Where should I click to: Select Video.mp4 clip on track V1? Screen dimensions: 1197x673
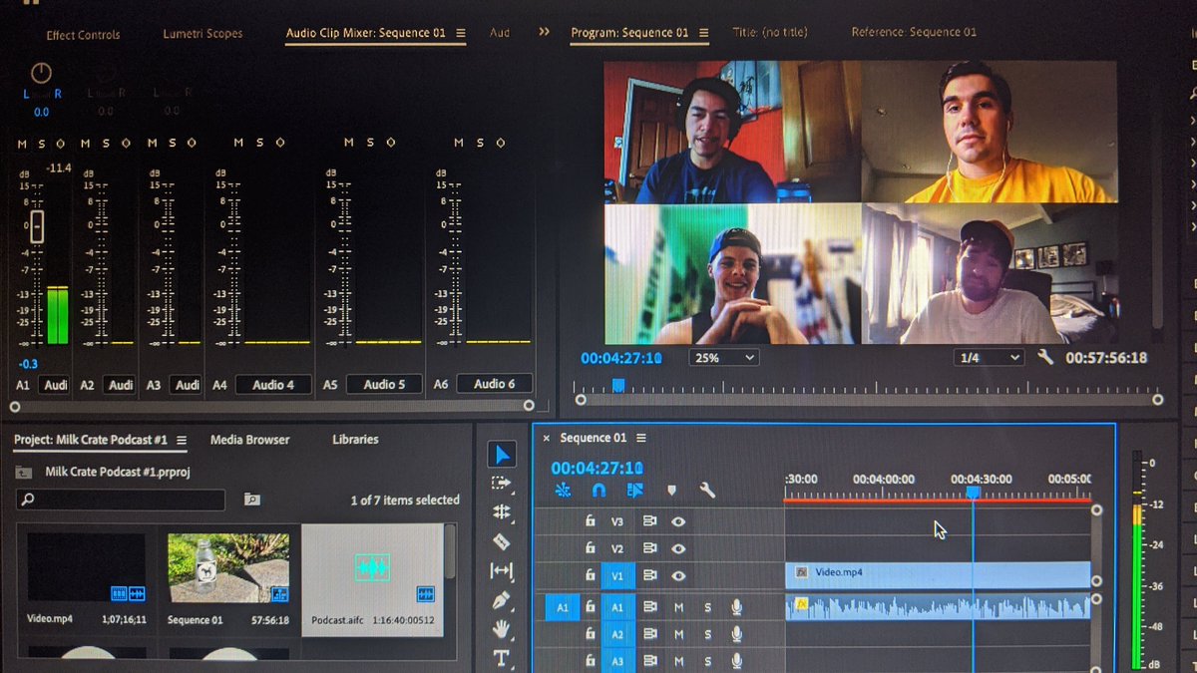point(938,574)
